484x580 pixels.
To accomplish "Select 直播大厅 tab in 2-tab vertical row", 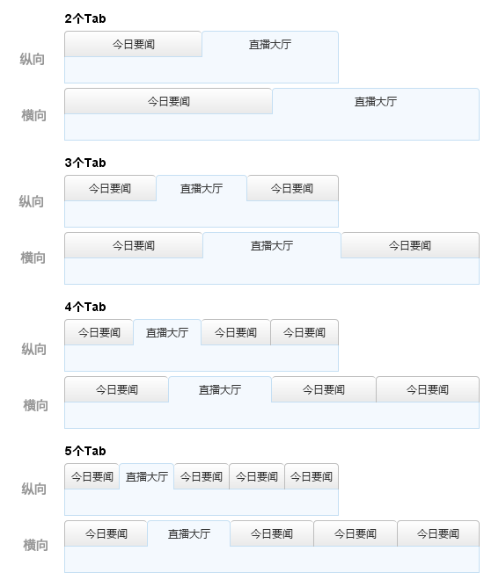I will coord(270,44).
